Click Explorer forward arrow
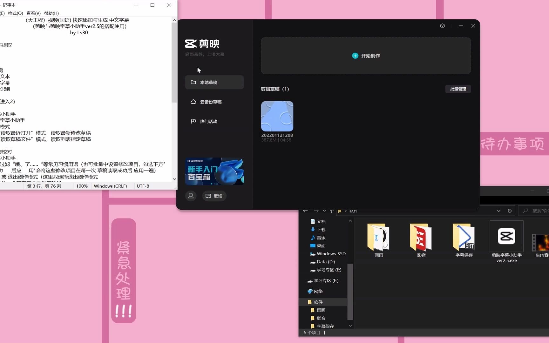This screenshot has width=549, height=343. click(316, 211)
